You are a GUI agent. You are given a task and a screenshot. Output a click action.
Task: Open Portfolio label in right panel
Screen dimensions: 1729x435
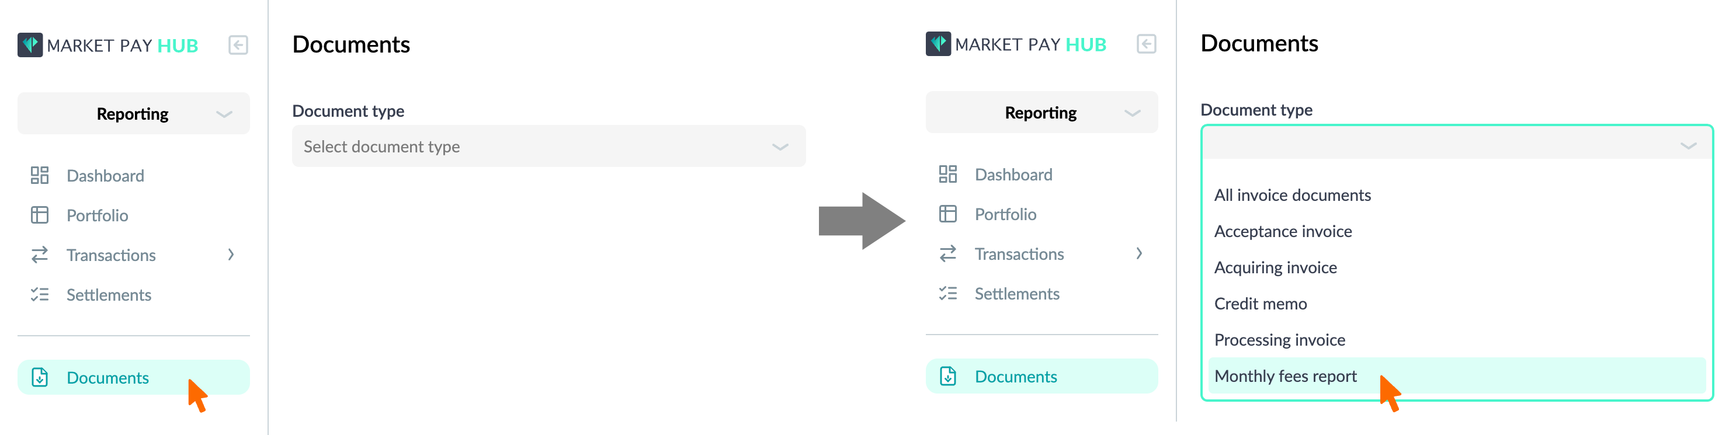[x=1005, y=214]
